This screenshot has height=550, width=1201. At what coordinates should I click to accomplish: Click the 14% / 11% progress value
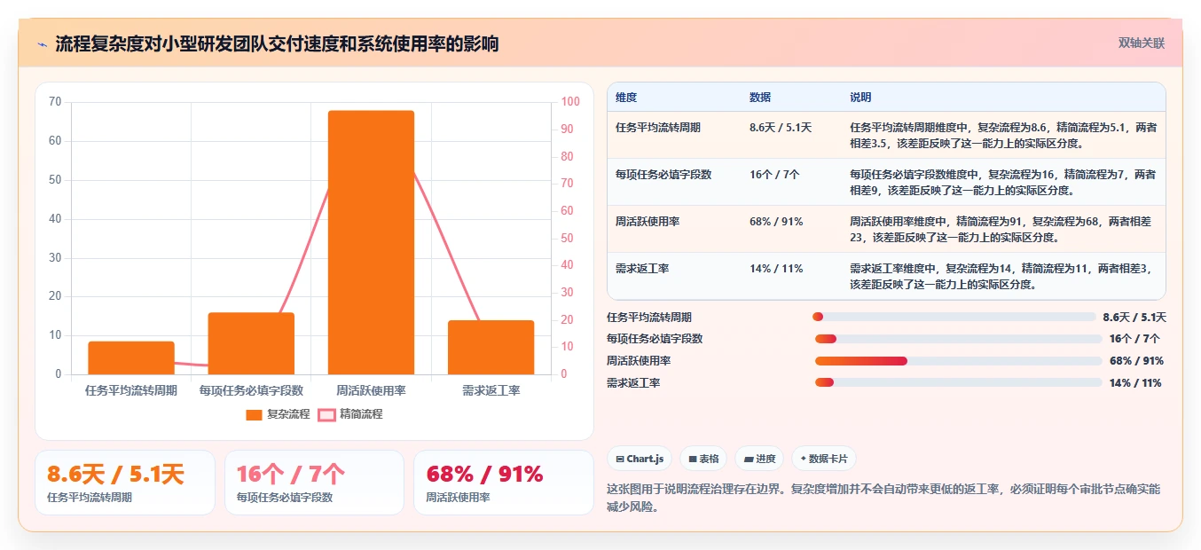[x=1135, y=383]
